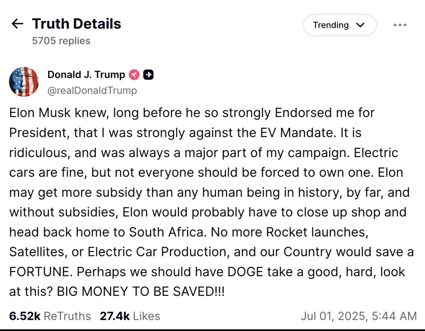Click the Donald J. Trump display name
425x331 pixels.
point(86,75)
